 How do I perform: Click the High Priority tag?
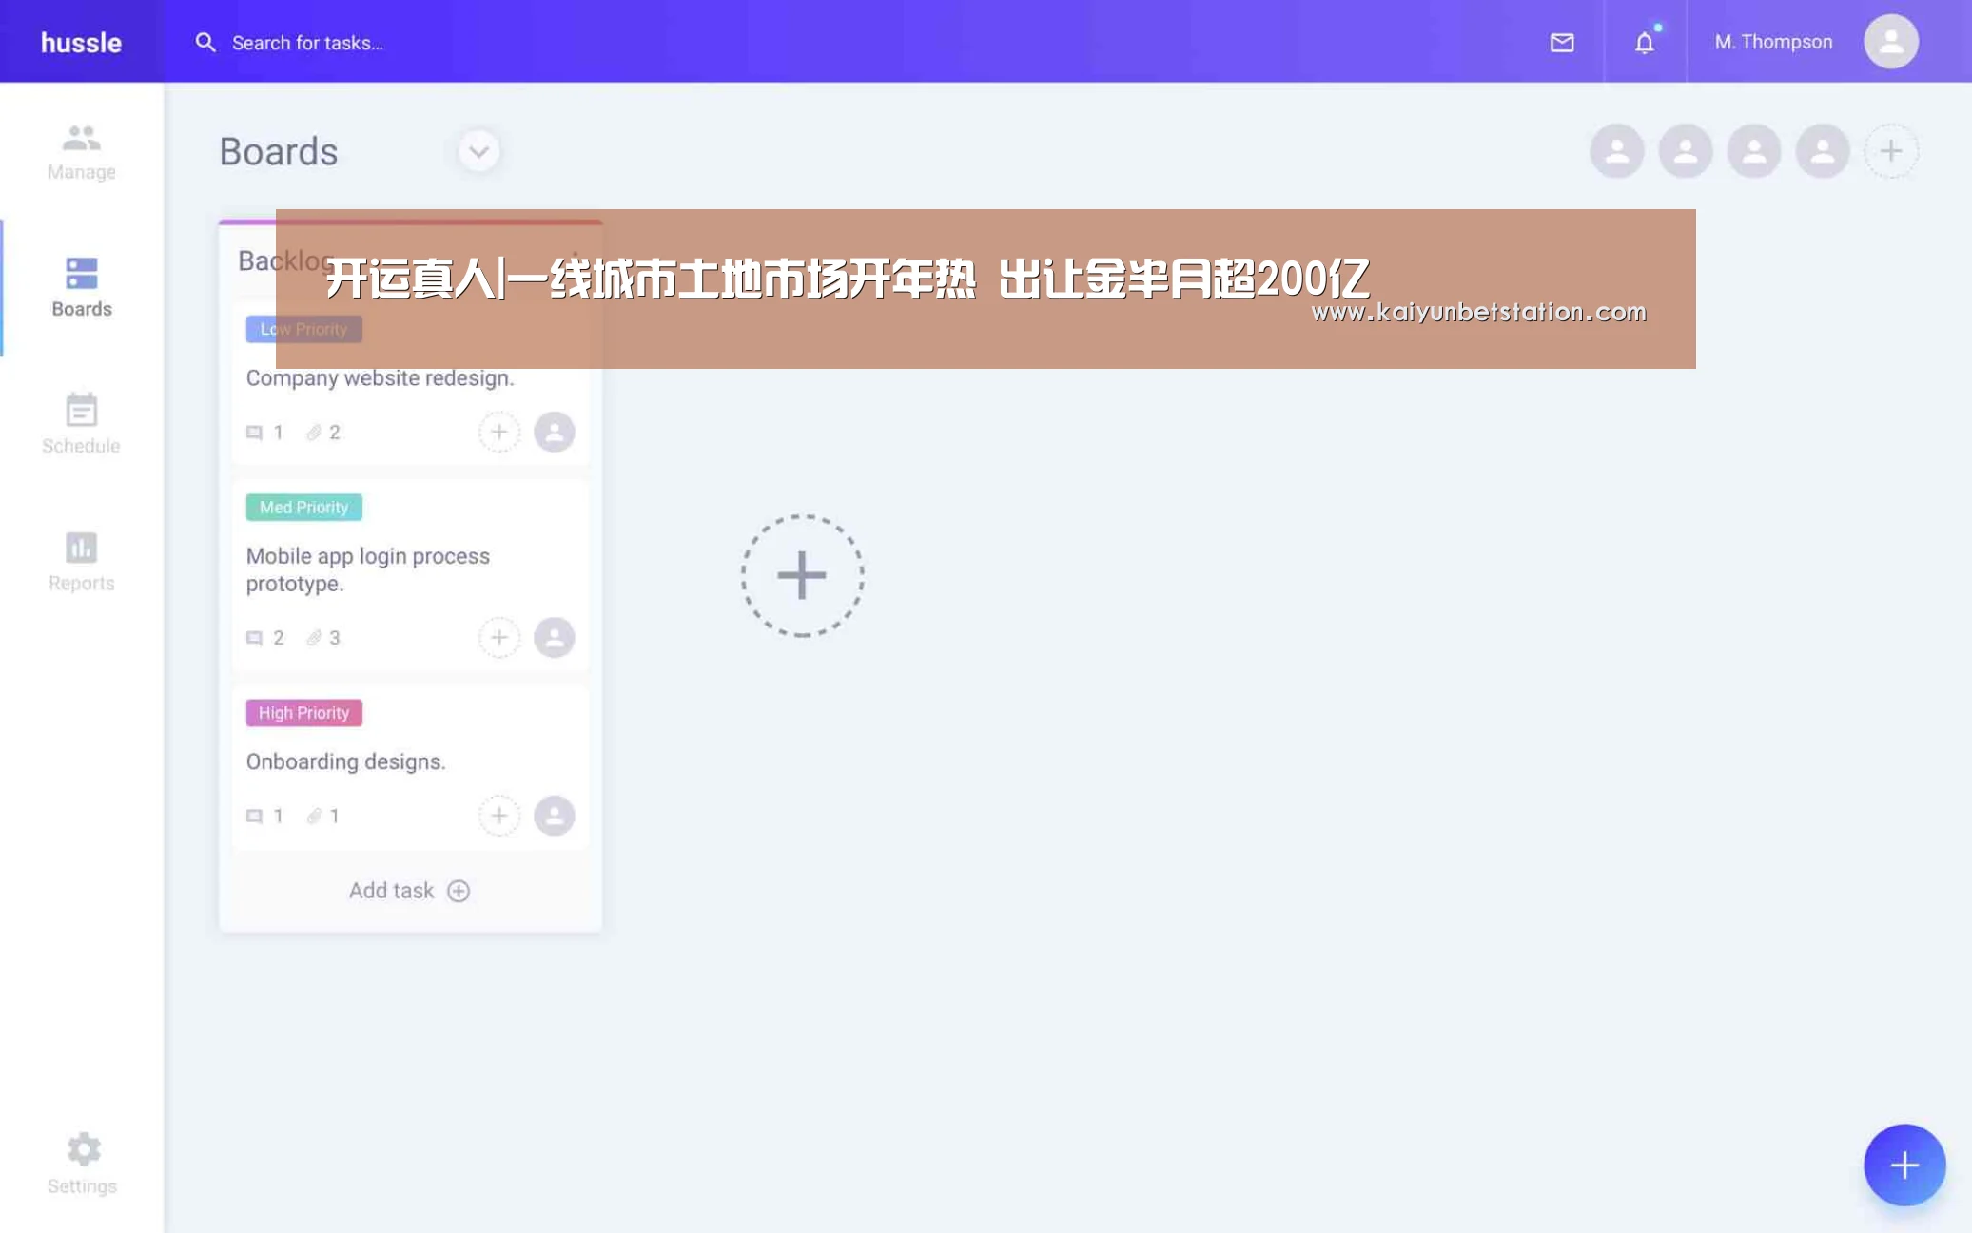click(x=303, y=713)
